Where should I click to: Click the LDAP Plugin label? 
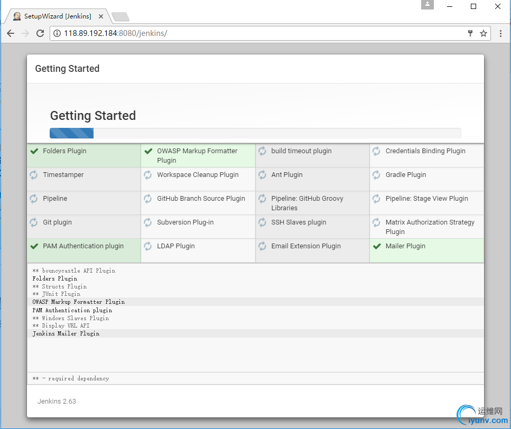coord(176,246)
